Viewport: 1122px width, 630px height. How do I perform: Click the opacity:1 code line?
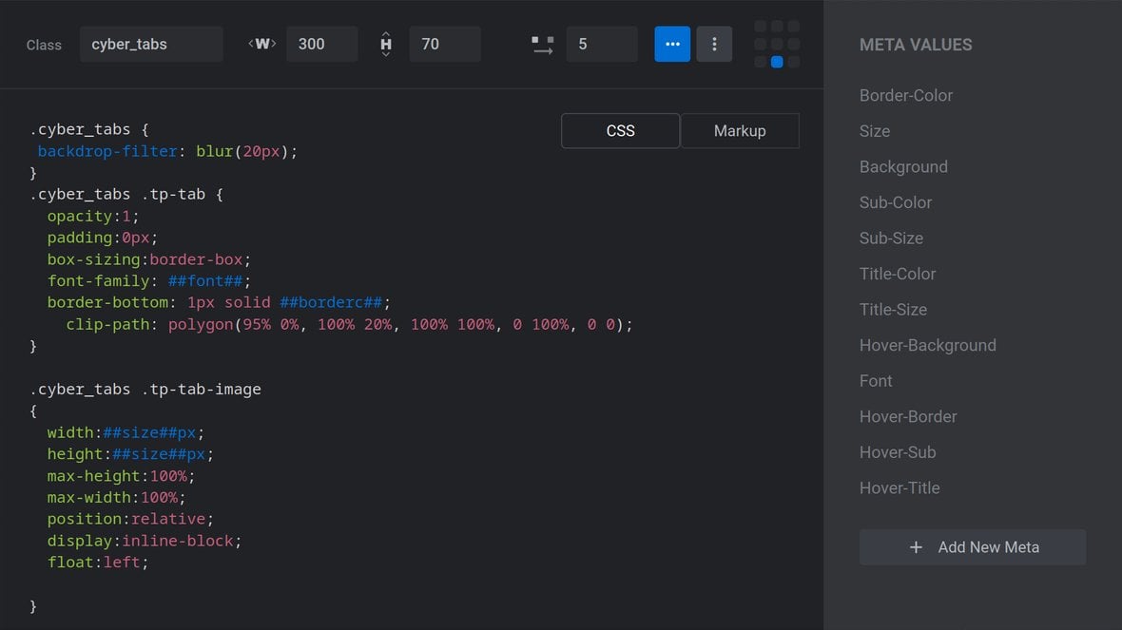coord(93,216)
